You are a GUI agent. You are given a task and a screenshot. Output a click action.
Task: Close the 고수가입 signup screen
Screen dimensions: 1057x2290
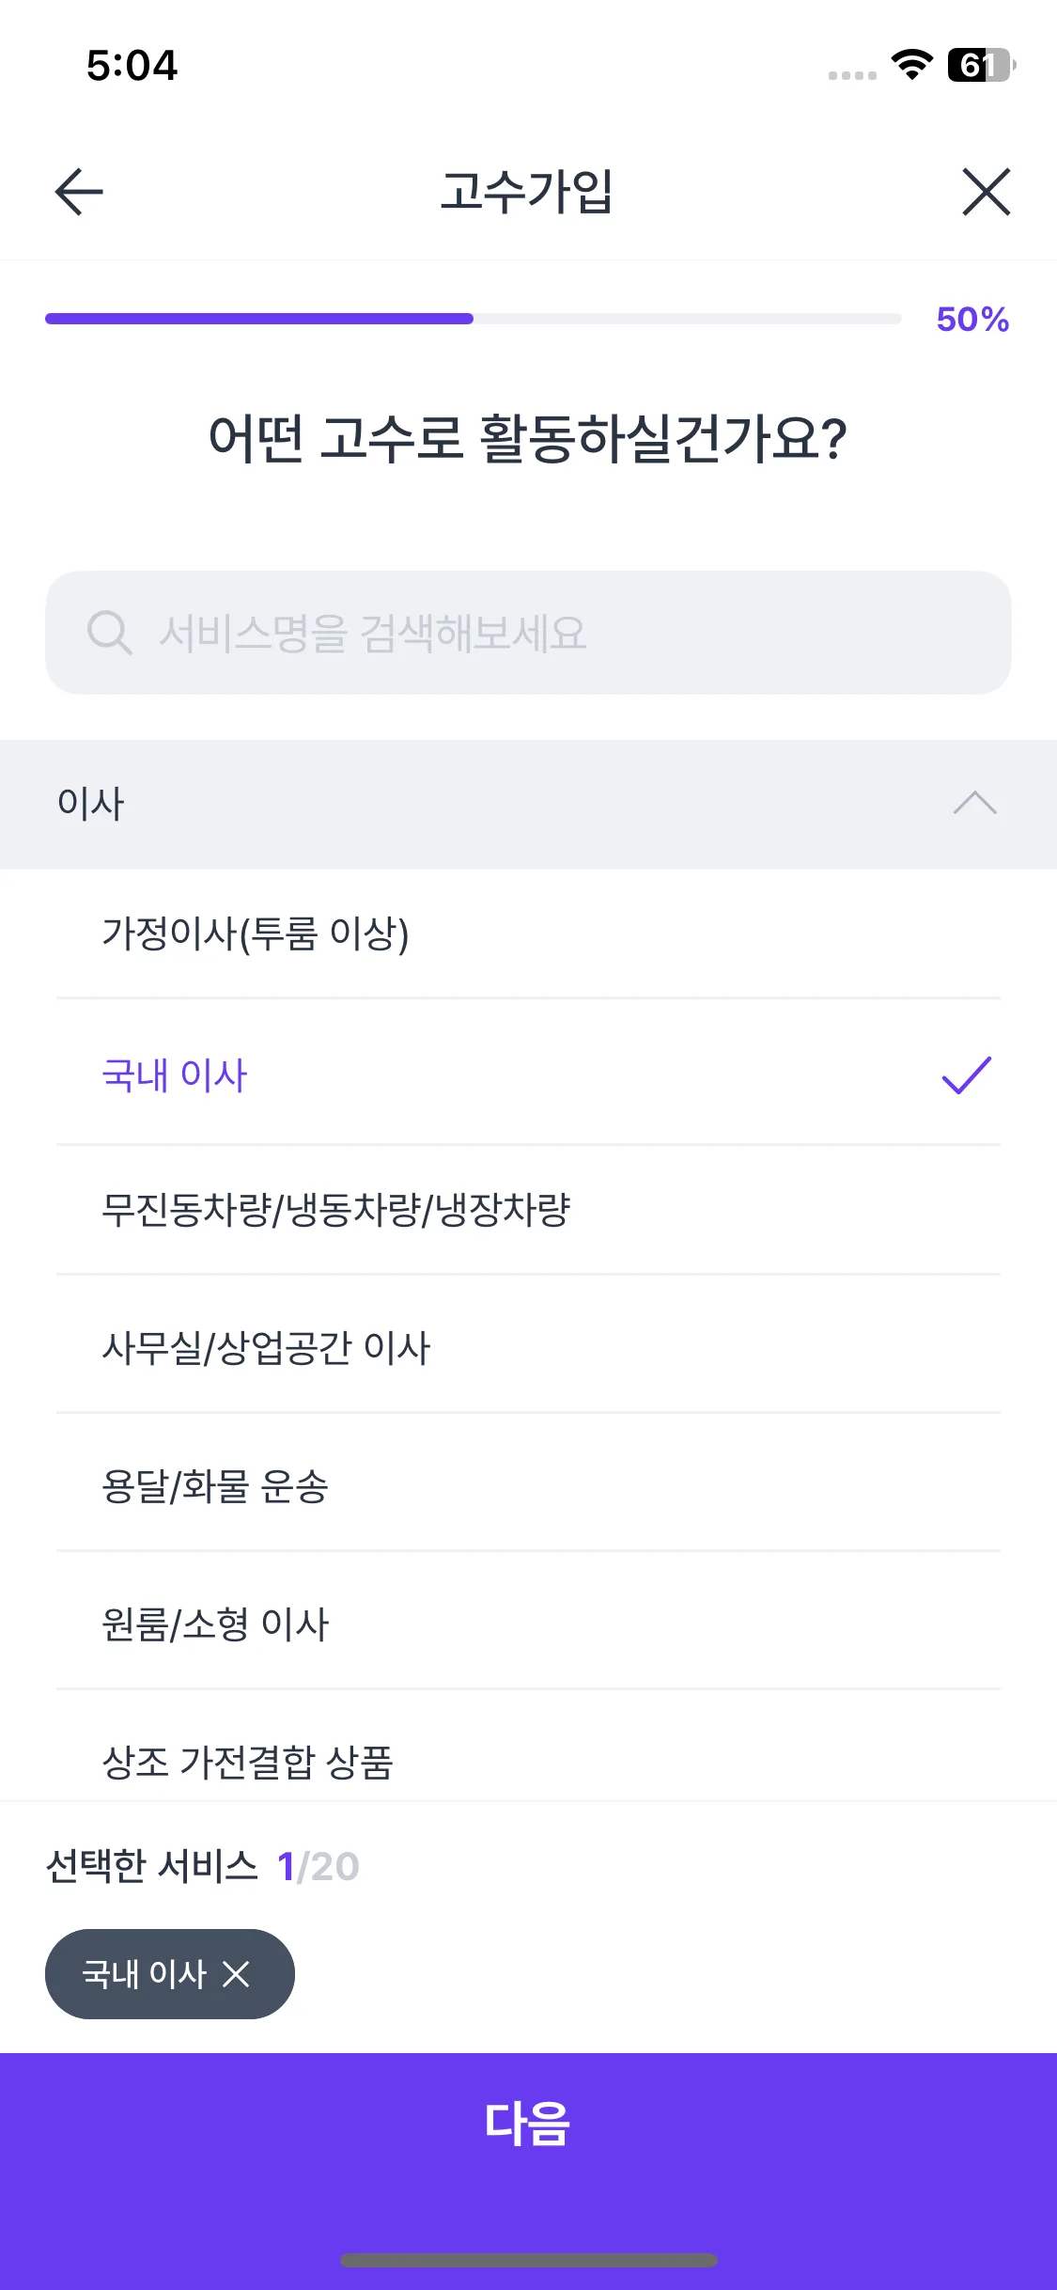[986, 192]
